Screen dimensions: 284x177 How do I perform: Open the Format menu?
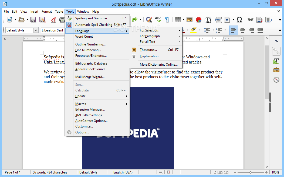(46, 12)
